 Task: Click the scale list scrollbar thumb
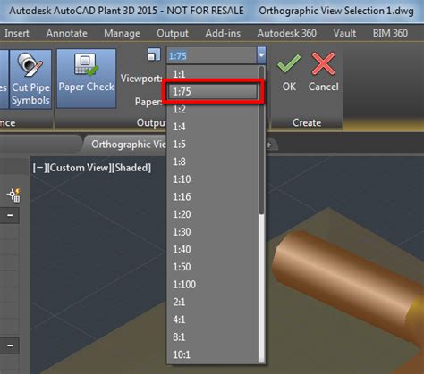click(x=261, y=140)
